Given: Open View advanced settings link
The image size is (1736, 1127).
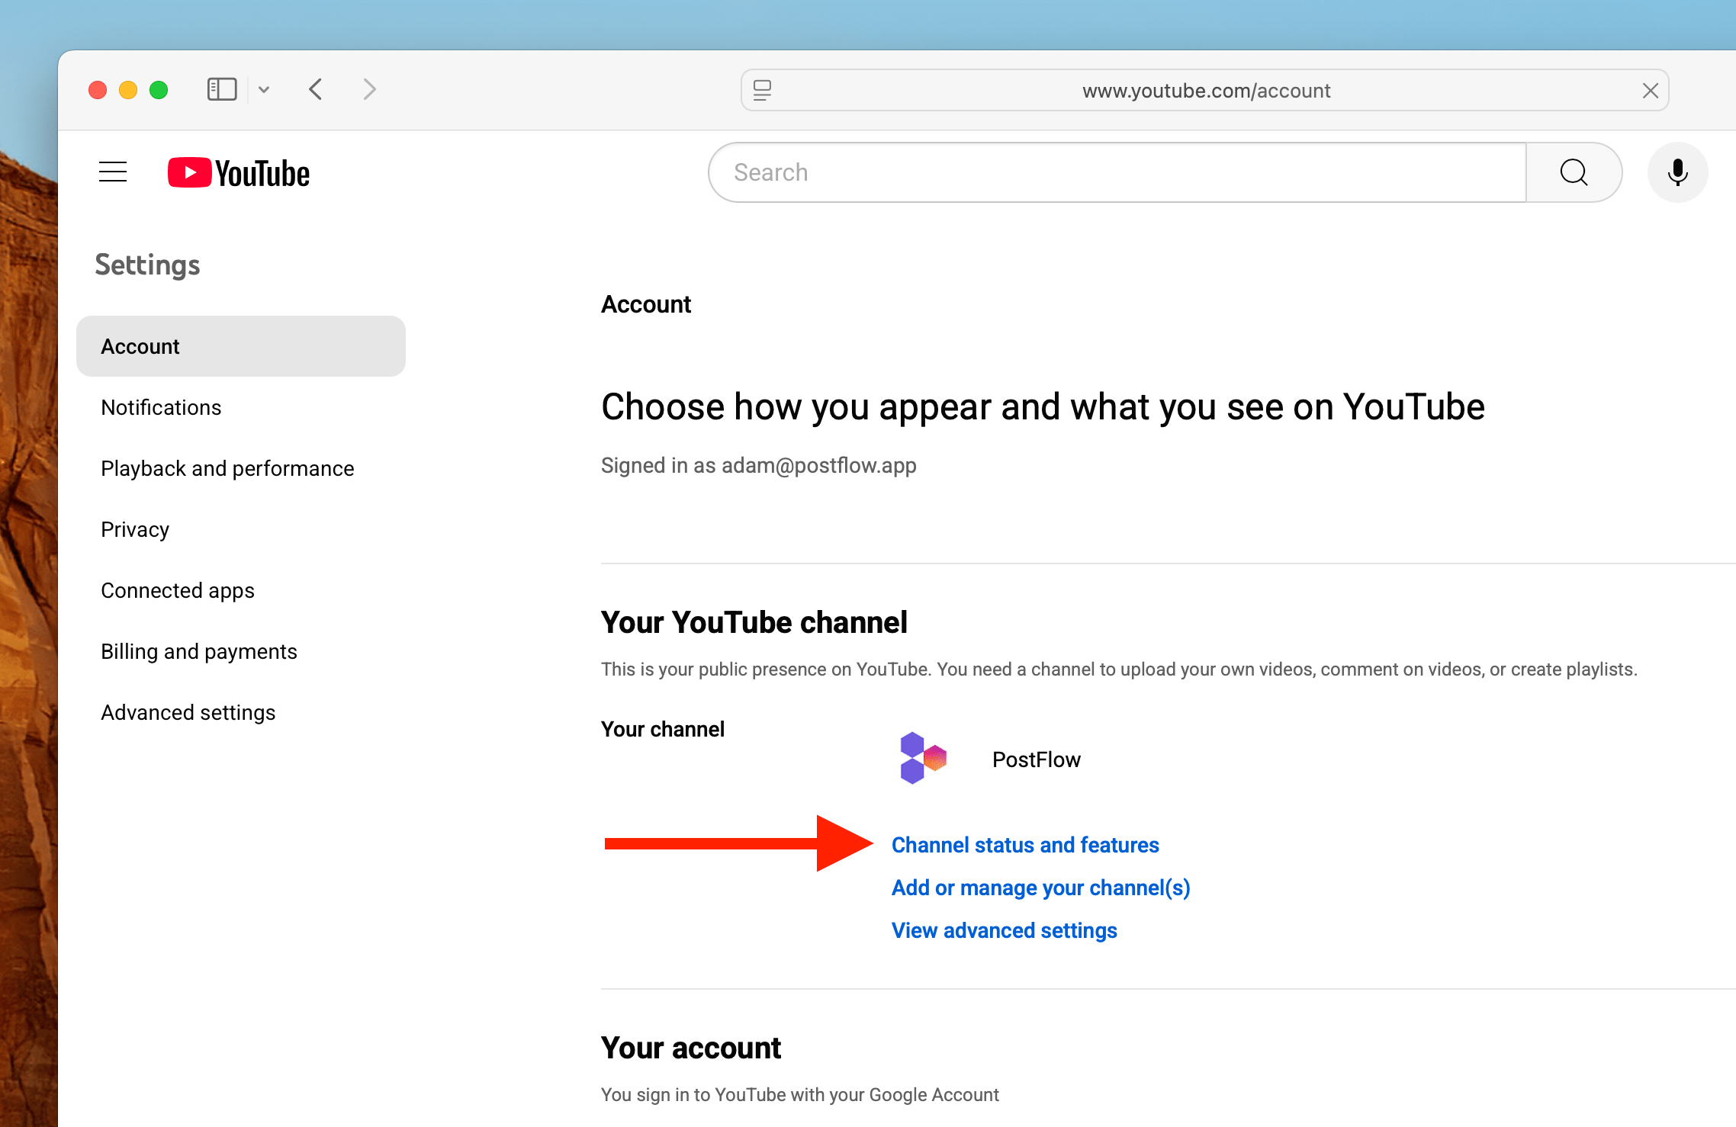Looking at the screenshot, I should [1004, 930].
